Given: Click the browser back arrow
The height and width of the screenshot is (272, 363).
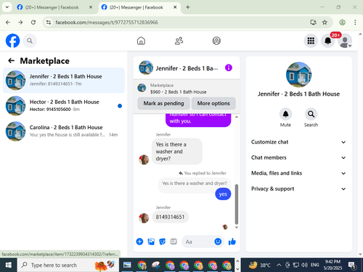Looking at the screenshot, I should tap(8, 22).
